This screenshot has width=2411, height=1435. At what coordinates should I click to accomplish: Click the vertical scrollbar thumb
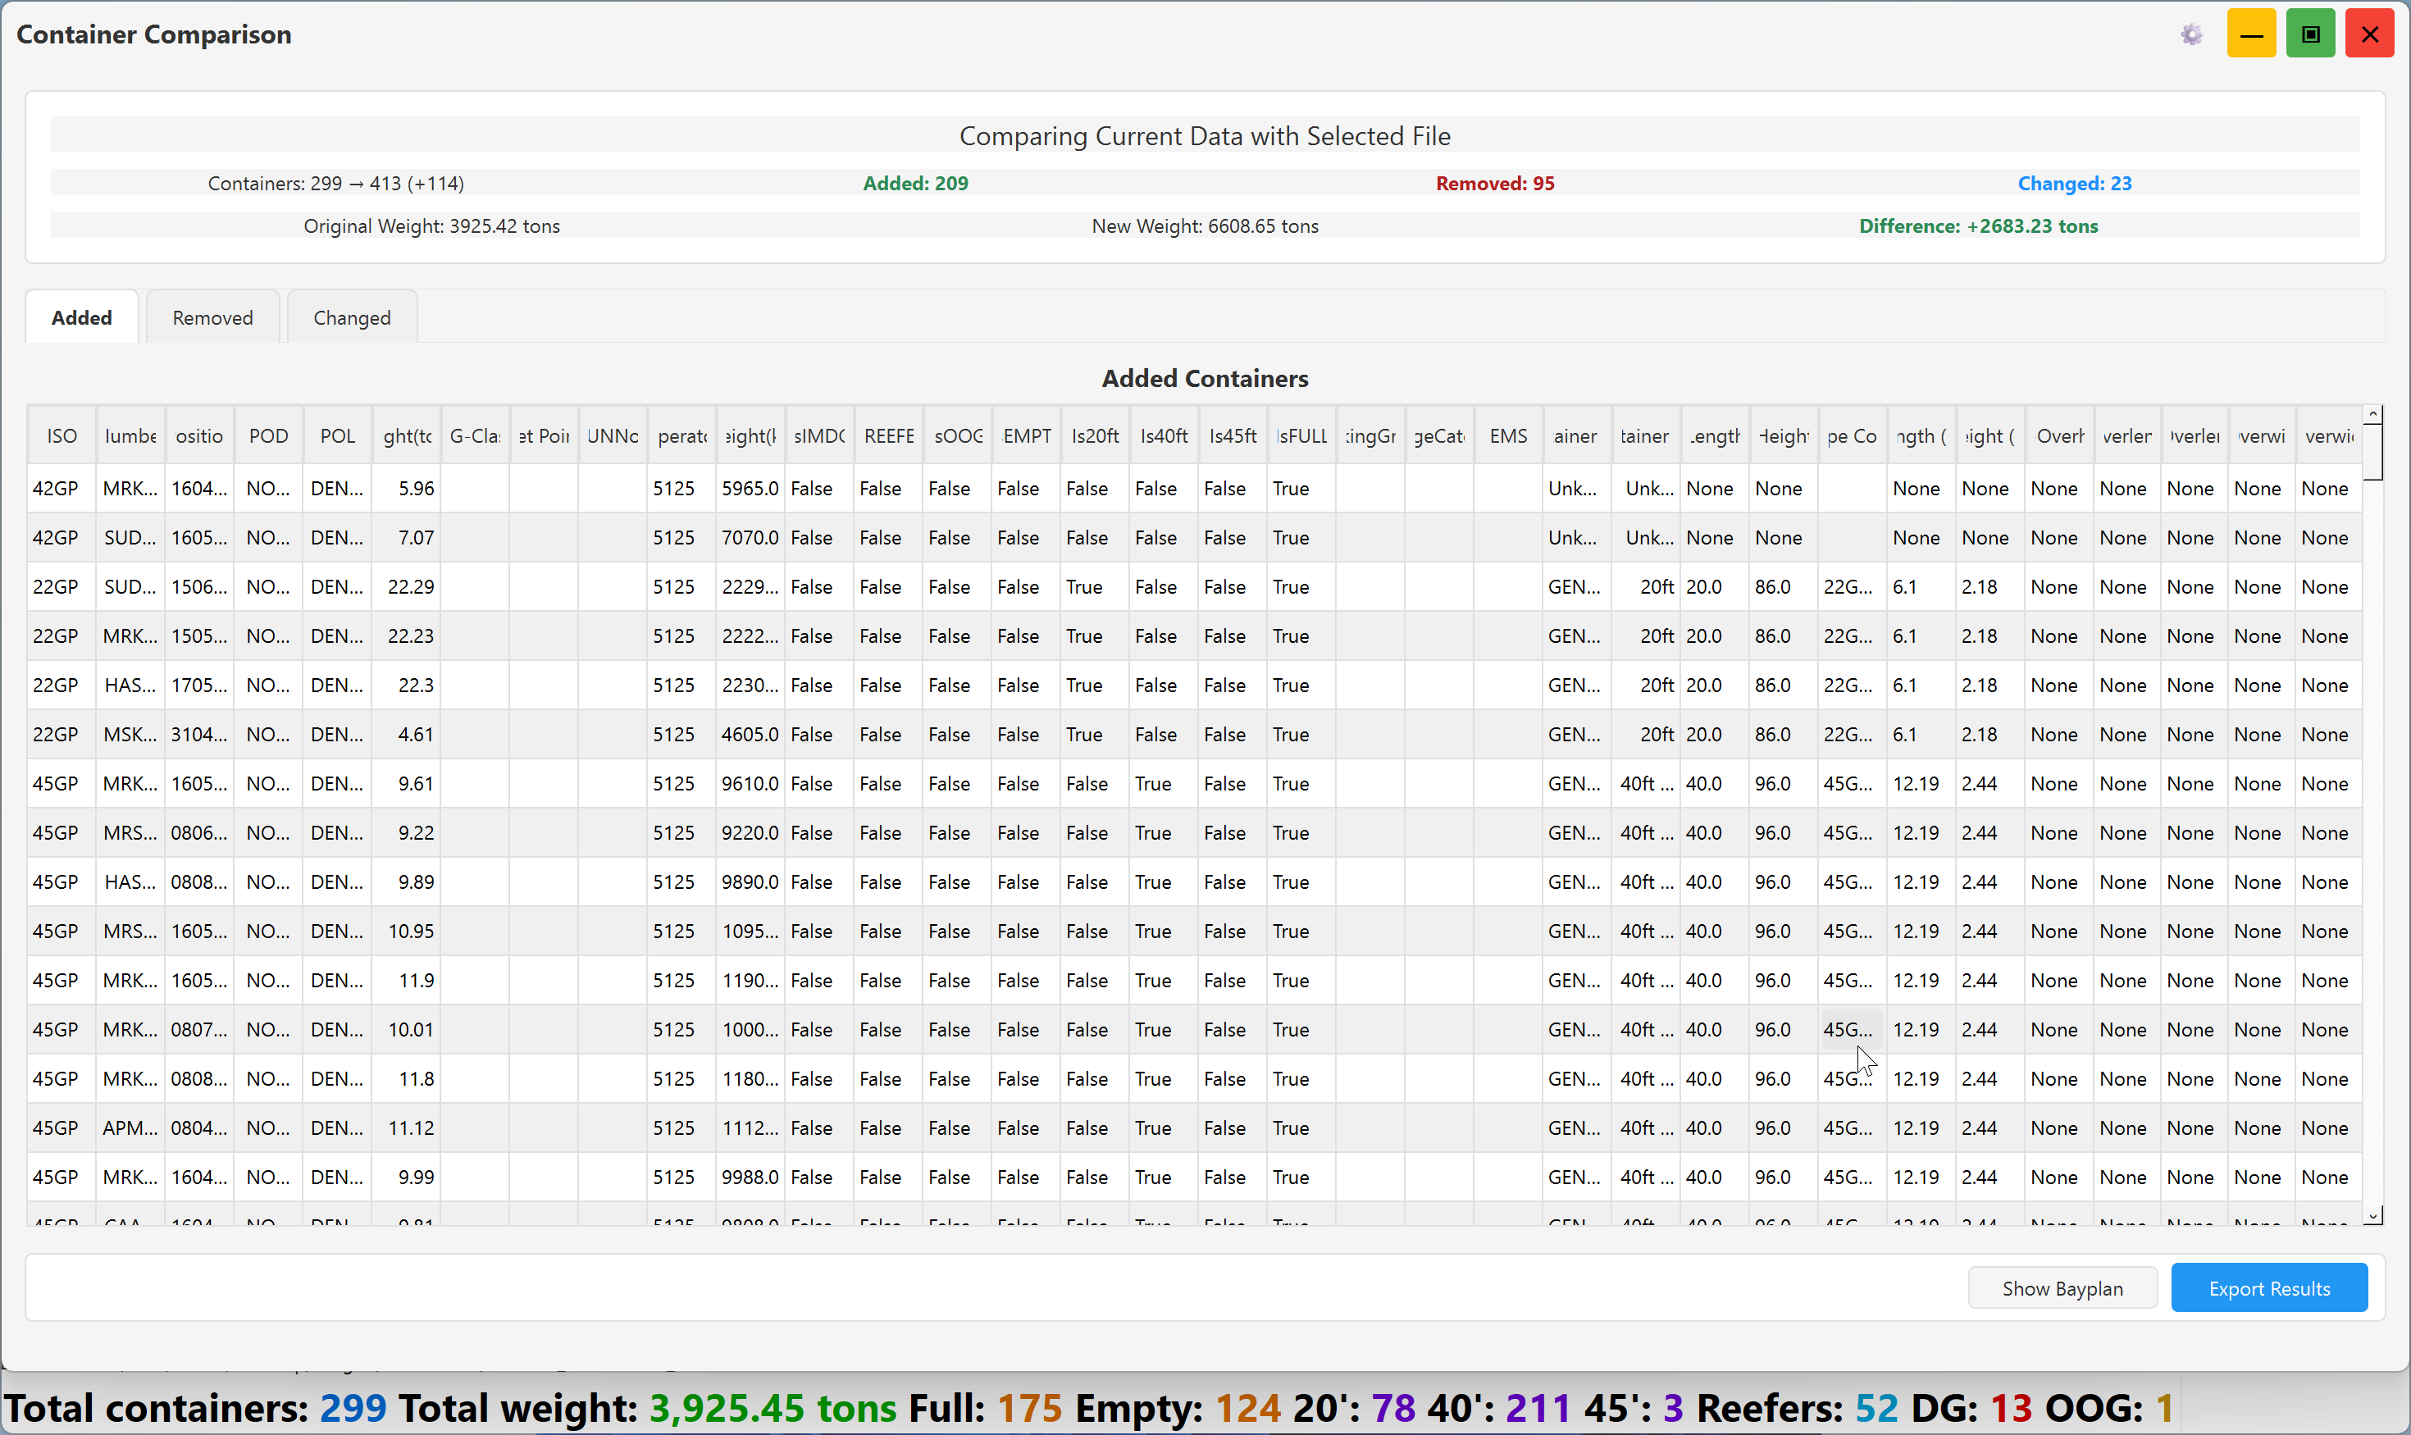(x=2373, y=452)
